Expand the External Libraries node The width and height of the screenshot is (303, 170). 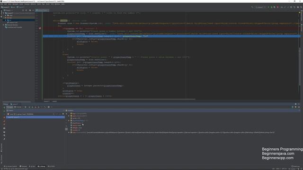(3, 25)
